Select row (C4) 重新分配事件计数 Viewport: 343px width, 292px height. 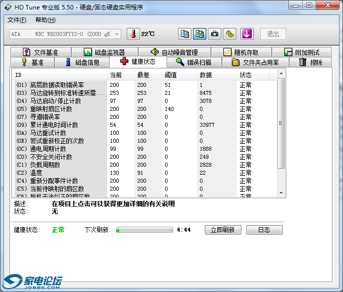tap(146, 181)
